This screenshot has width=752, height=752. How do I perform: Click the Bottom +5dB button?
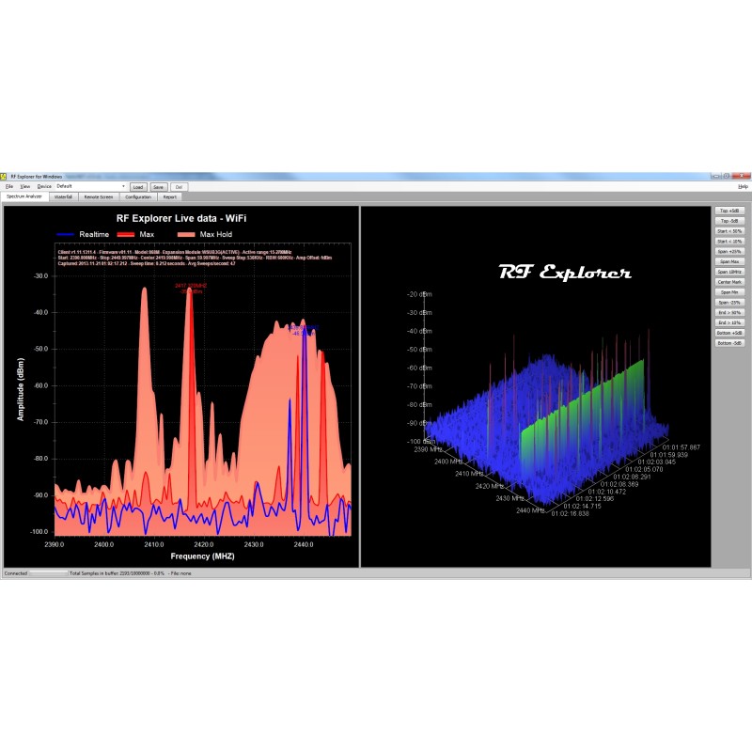[x=729, y=333]
